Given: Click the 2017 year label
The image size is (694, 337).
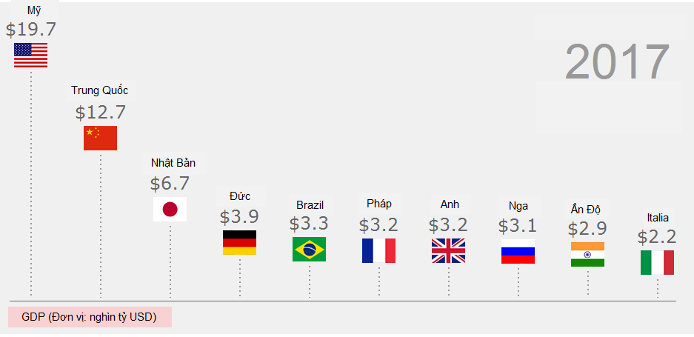Looking at the screenshot, I should point(616,62).
